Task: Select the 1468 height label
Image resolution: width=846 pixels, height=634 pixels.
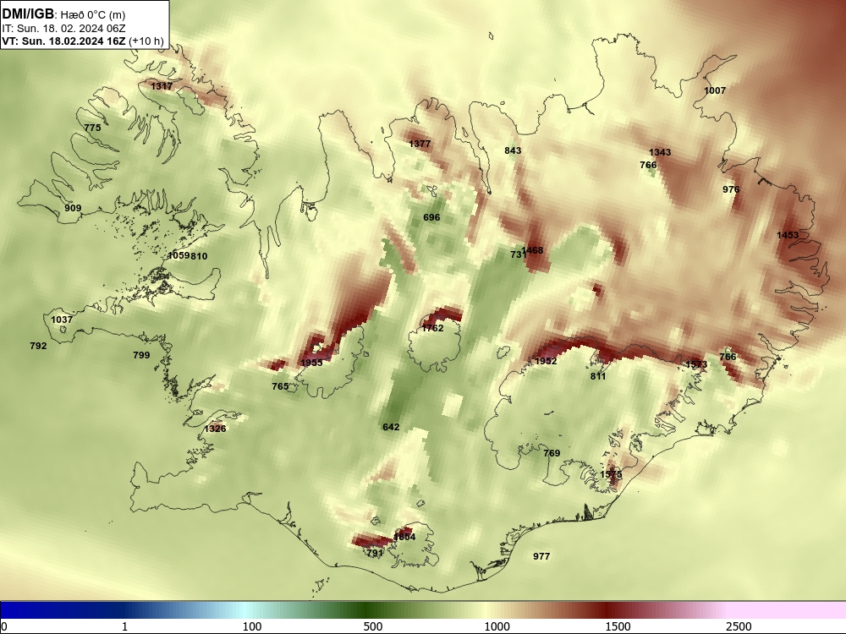Action: 532,250
